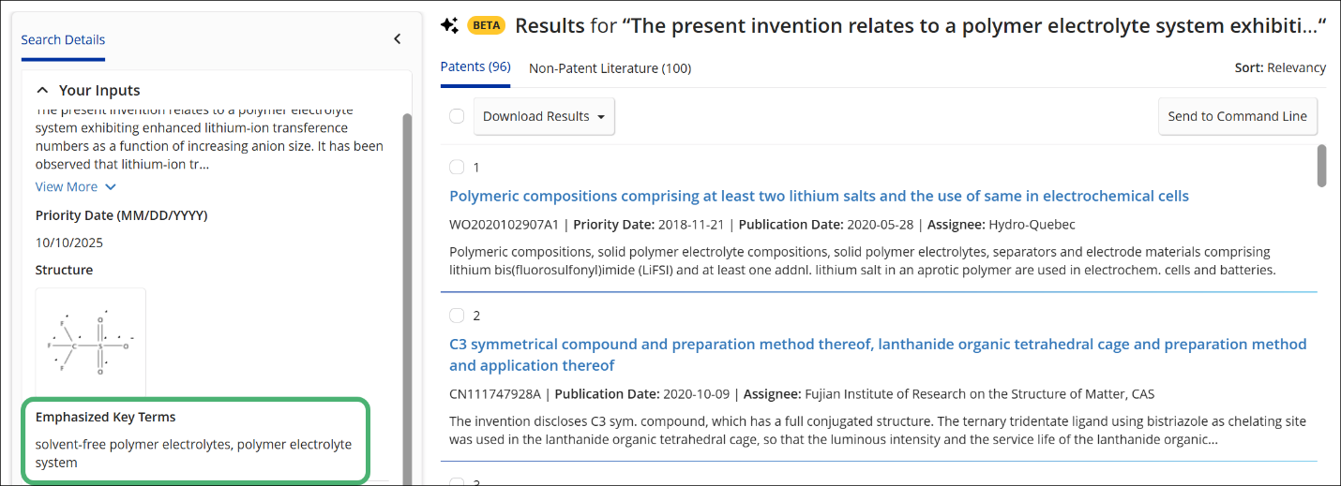1341x486 pixels.
Task: Click the BETA badge
Action: click(486, 25)
